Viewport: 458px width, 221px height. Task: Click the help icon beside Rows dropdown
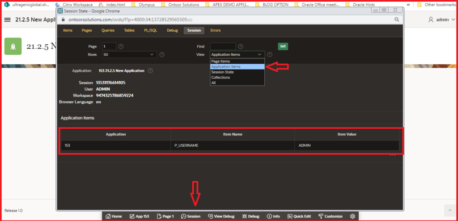point(162,55)
